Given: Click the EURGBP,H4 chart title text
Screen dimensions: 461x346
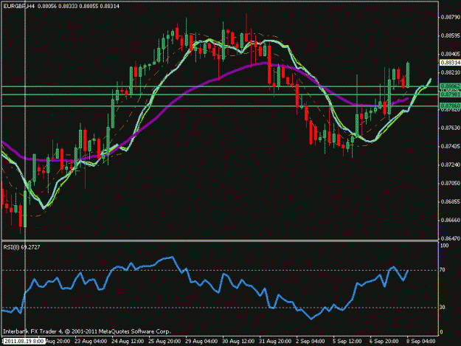Looking at the screenshot, I should [x=19, y=6].
